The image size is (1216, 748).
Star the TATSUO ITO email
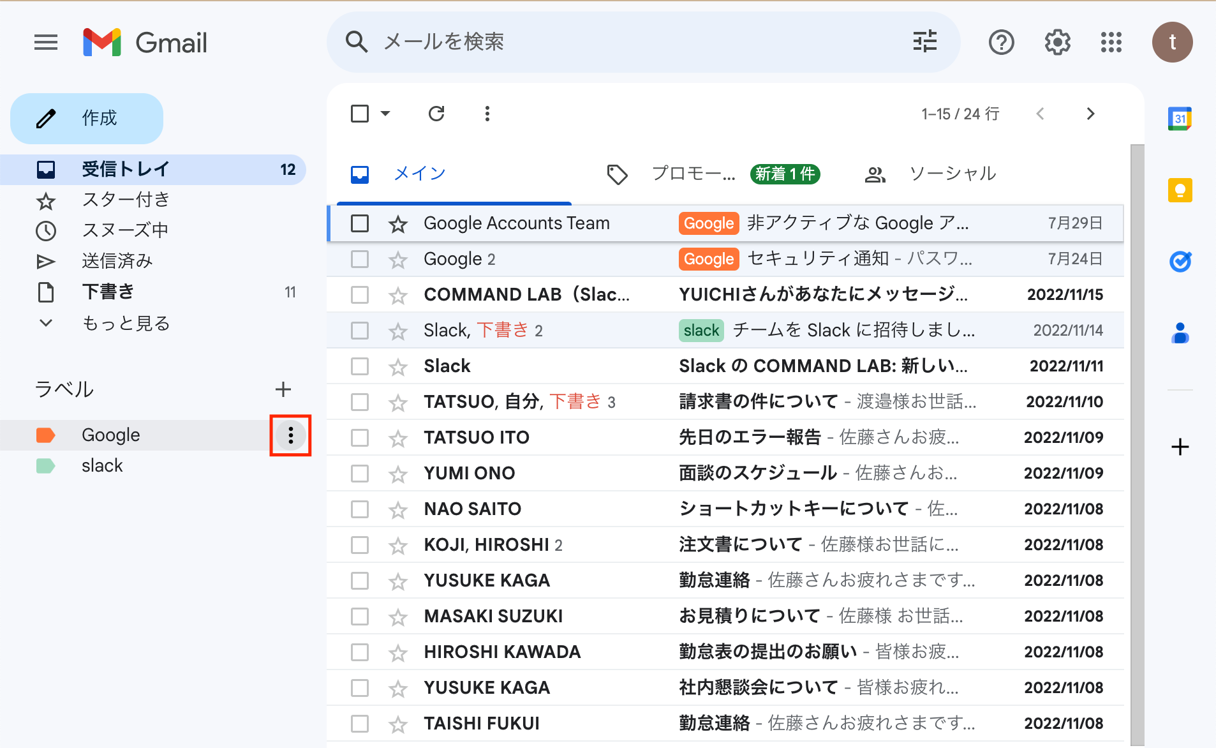pos(398,438)
